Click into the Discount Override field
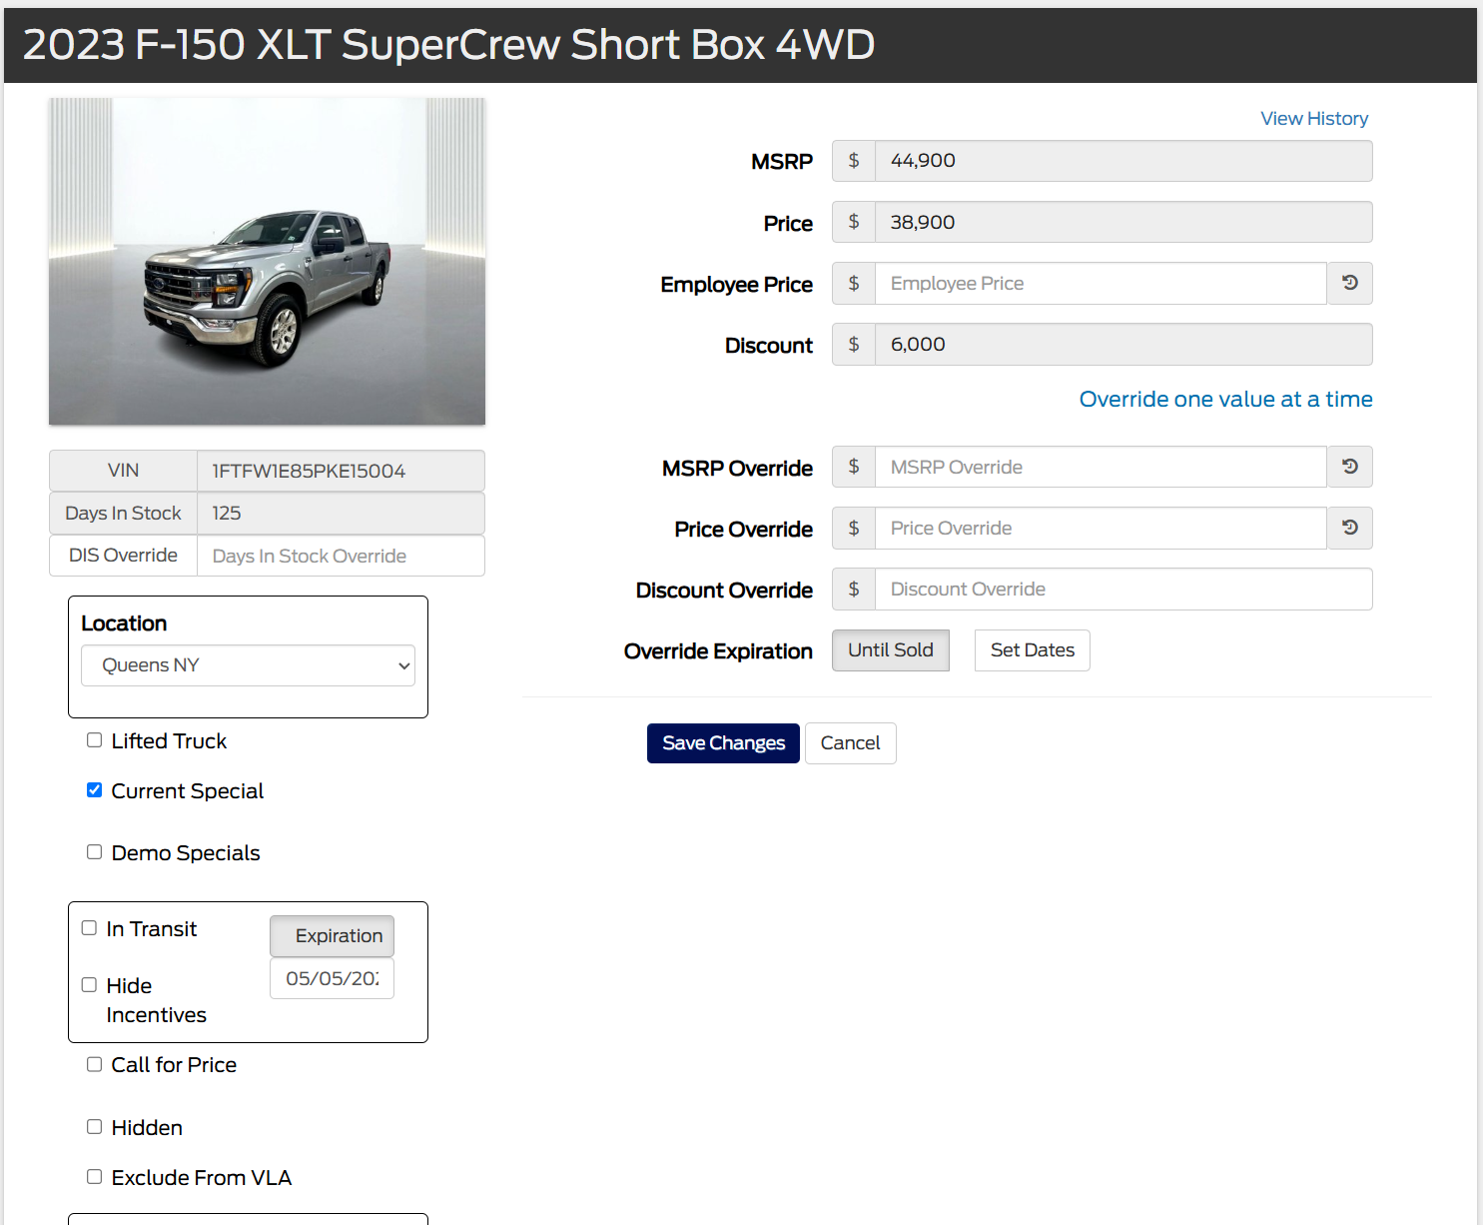Screen dimensions: 1483x1225 tap(1123, 590)
